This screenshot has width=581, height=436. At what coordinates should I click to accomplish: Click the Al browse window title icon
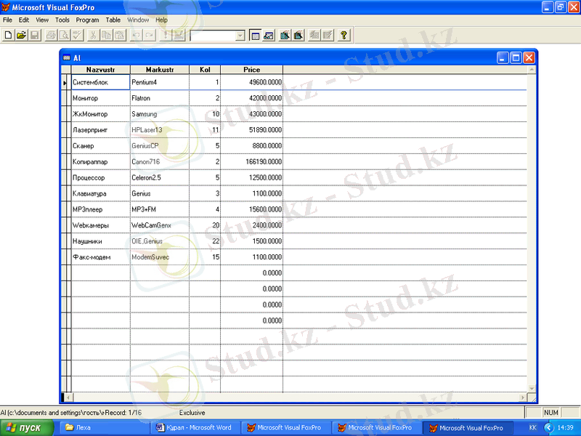coord(67,58)
